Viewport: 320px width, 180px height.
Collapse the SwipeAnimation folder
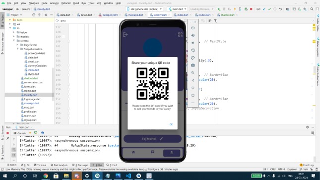pos(17,49)
